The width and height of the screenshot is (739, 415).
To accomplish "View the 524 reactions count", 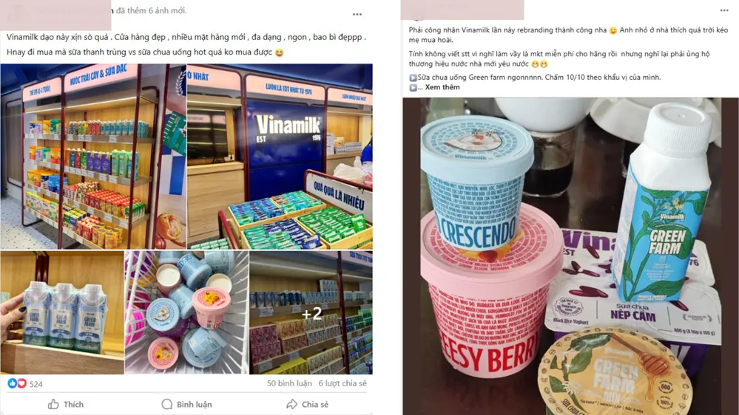I will click(x=36, y=384).
